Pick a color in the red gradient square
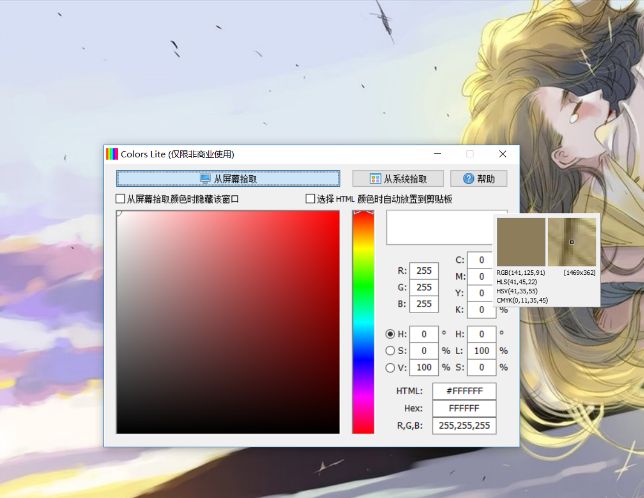This screenshot has width=644, height=498. pyautogui.click(x=228, y=322)
